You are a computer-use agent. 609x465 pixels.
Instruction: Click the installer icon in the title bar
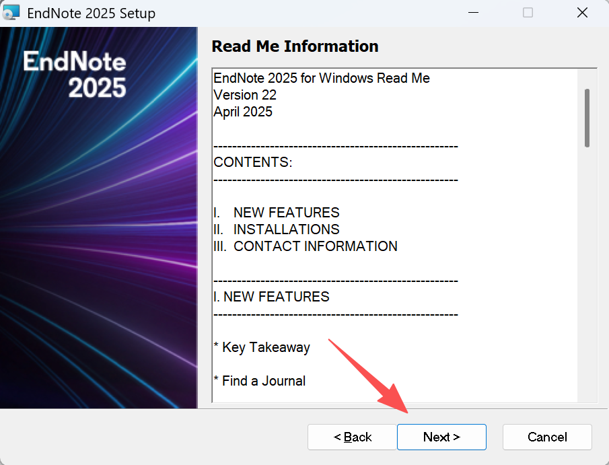[11, 13]
